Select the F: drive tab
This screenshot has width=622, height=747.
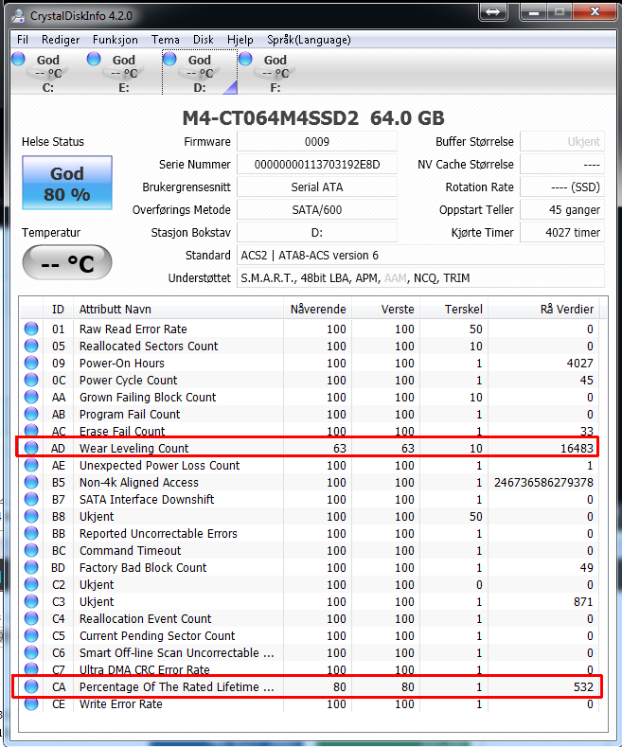pyautogui.click(x=275, y=72)
